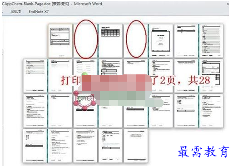The image size is (233, 166).
Task: Open the EndNote X7 ribbon tab
Action: coord(39,11)
